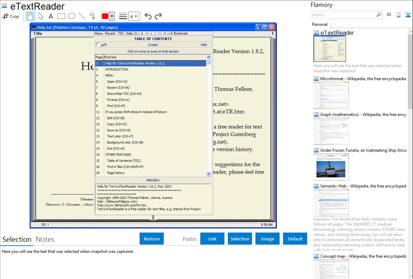This screenshot has width=413, height=279.
Task: Pick the ellipse shape tool
Action: pyautogui.click(x=72, y=16)
